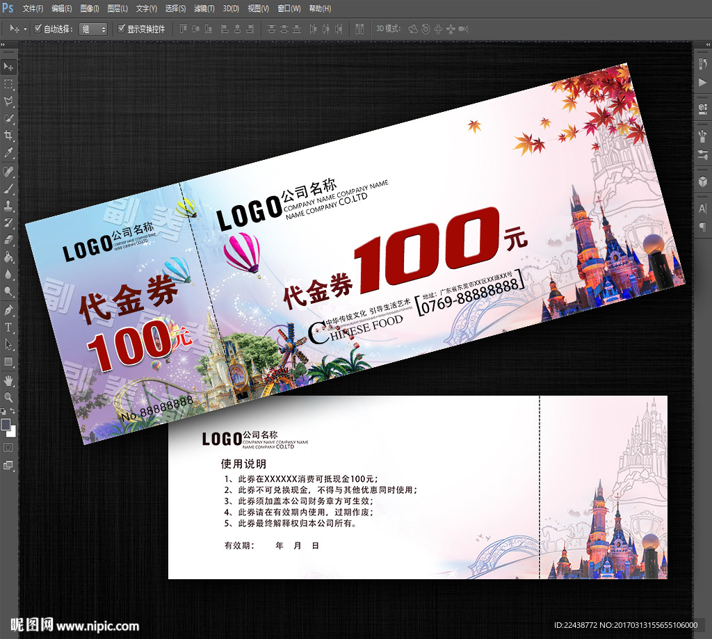Click the 3D camera zoom mode icon
The width and height of the screenshot is (712, 639).
click(x=463, y=29)
